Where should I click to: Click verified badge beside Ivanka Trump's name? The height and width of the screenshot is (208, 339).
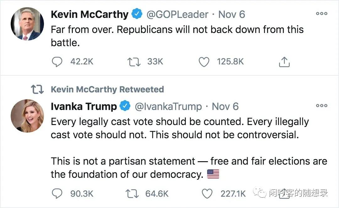pos(125,106)
